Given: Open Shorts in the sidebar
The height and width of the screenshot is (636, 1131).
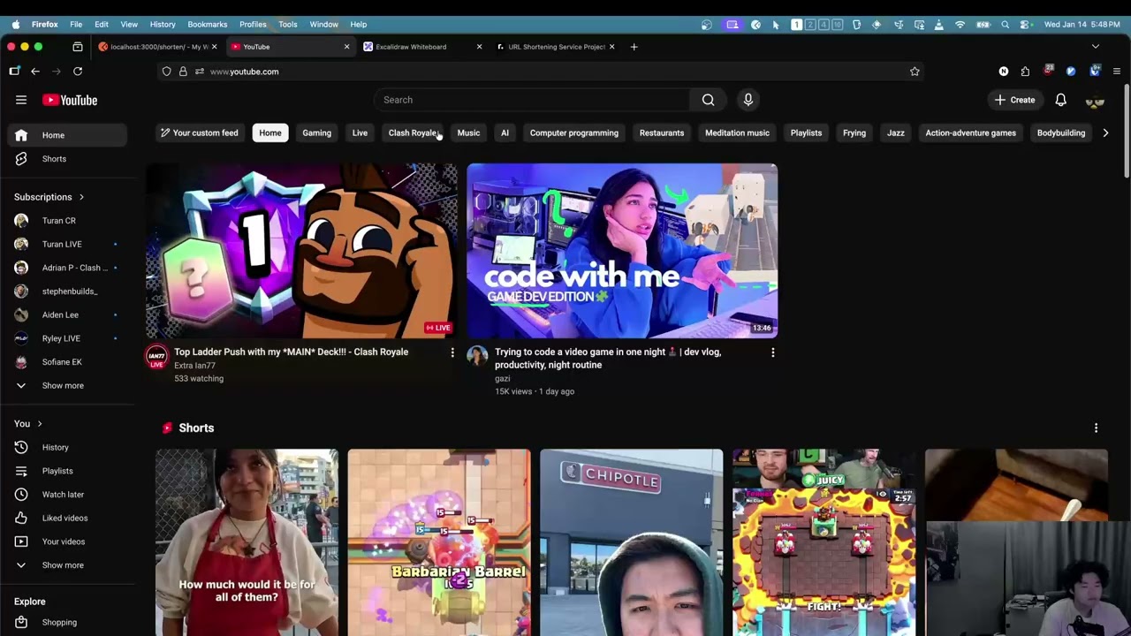Looking at the screenshot, I should (67, 159).
